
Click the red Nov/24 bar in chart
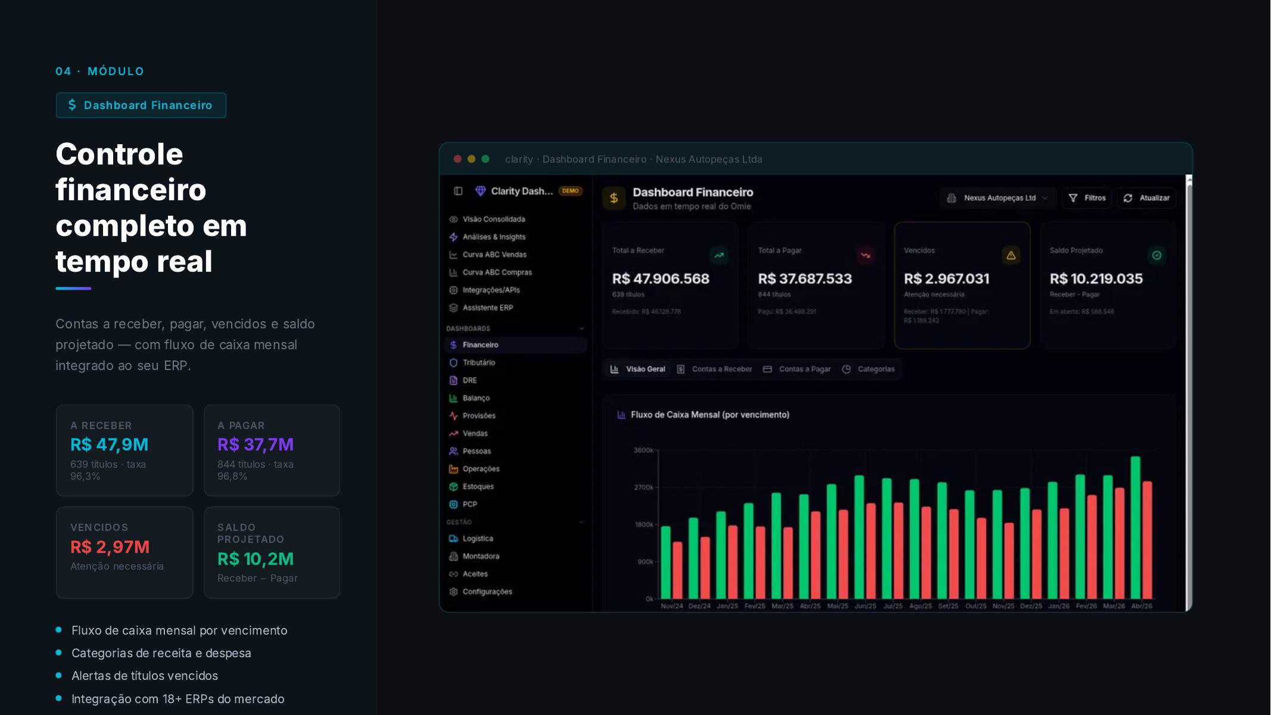(x=677, y=570)
